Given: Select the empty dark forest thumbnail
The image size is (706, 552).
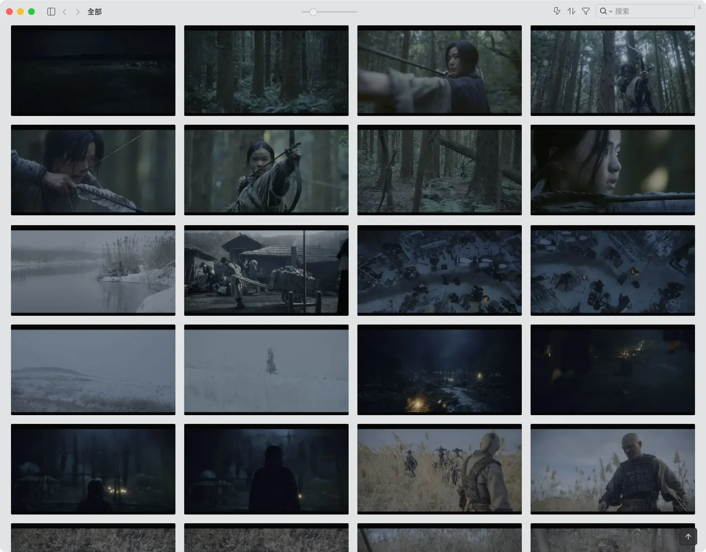Looking at the screenshot, I should 266,71.
